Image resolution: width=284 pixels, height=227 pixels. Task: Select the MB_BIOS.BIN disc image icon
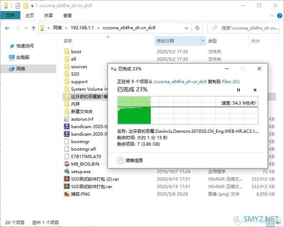[x=67, y=164]
